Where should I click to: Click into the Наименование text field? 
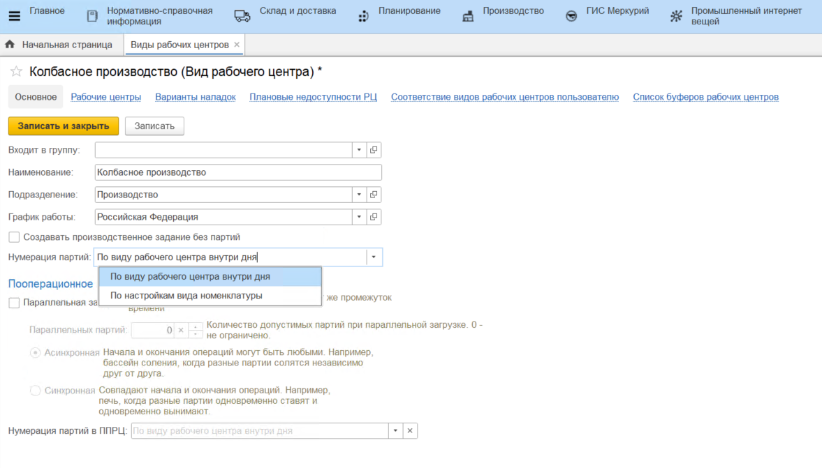point(237,172)
